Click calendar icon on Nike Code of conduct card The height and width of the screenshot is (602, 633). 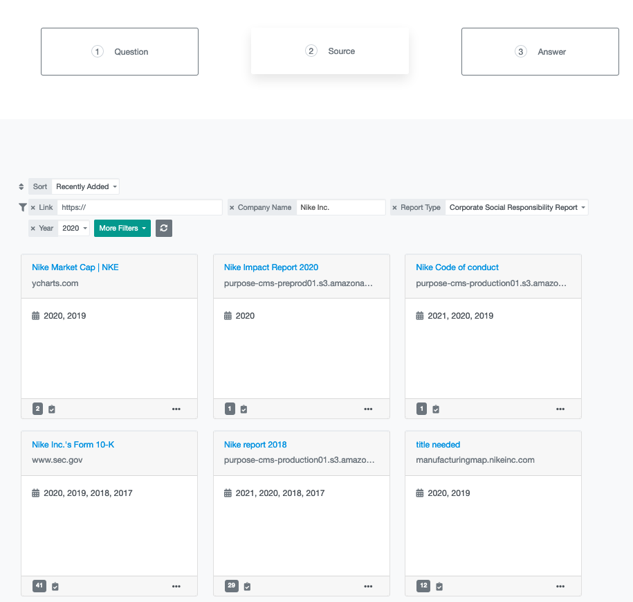tap(420, 316)
